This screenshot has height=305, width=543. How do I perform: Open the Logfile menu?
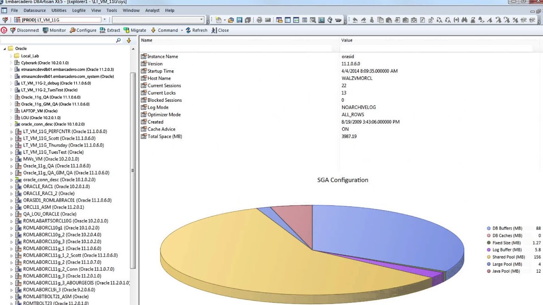tap(79, 10)
